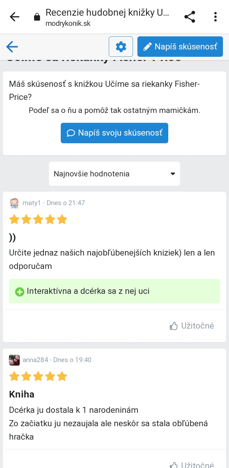Click the Napíš svoju skúsenosť button
This screenshot has width=229, height=468.
pyautogui.click(x=114, y=133)
